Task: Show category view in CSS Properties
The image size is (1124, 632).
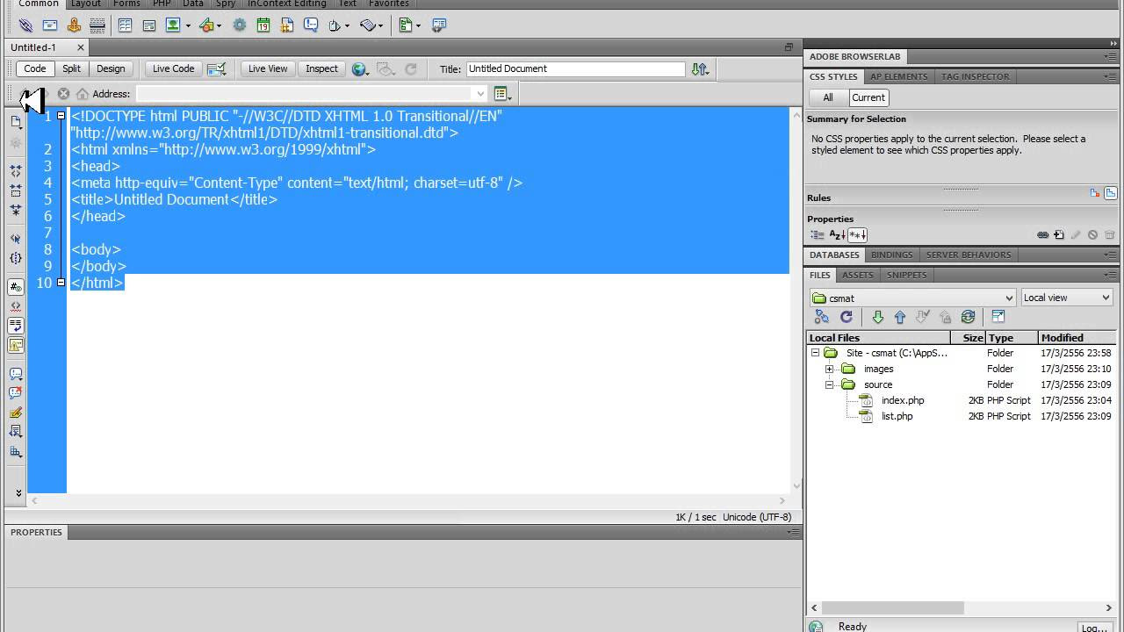Action: click(x=818, y=235)
